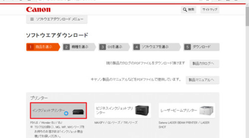Image resolution: width=249 pixels, height=138 pixels.
Task: Open the サイトマップ link
Action: 210,10
